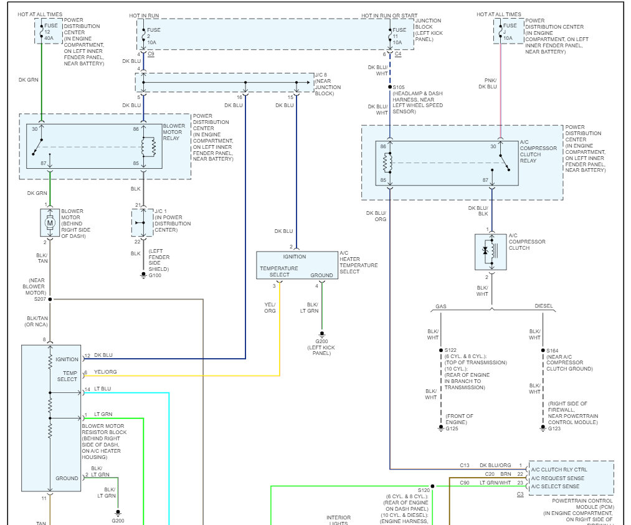Click the blower motor M symbol
This screenshot has width=631, height=525.
(50, 222)
